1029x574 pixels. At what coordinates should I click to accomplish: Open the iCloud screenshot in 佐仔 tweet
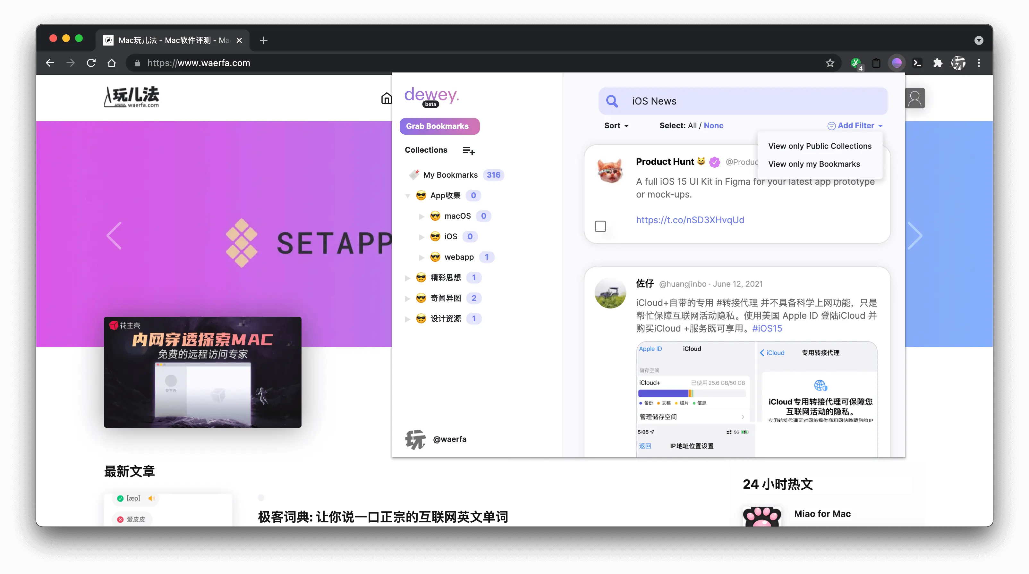757,399
